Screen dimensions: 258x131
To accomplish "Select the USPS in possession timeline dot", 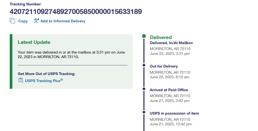I will point(144,112).
